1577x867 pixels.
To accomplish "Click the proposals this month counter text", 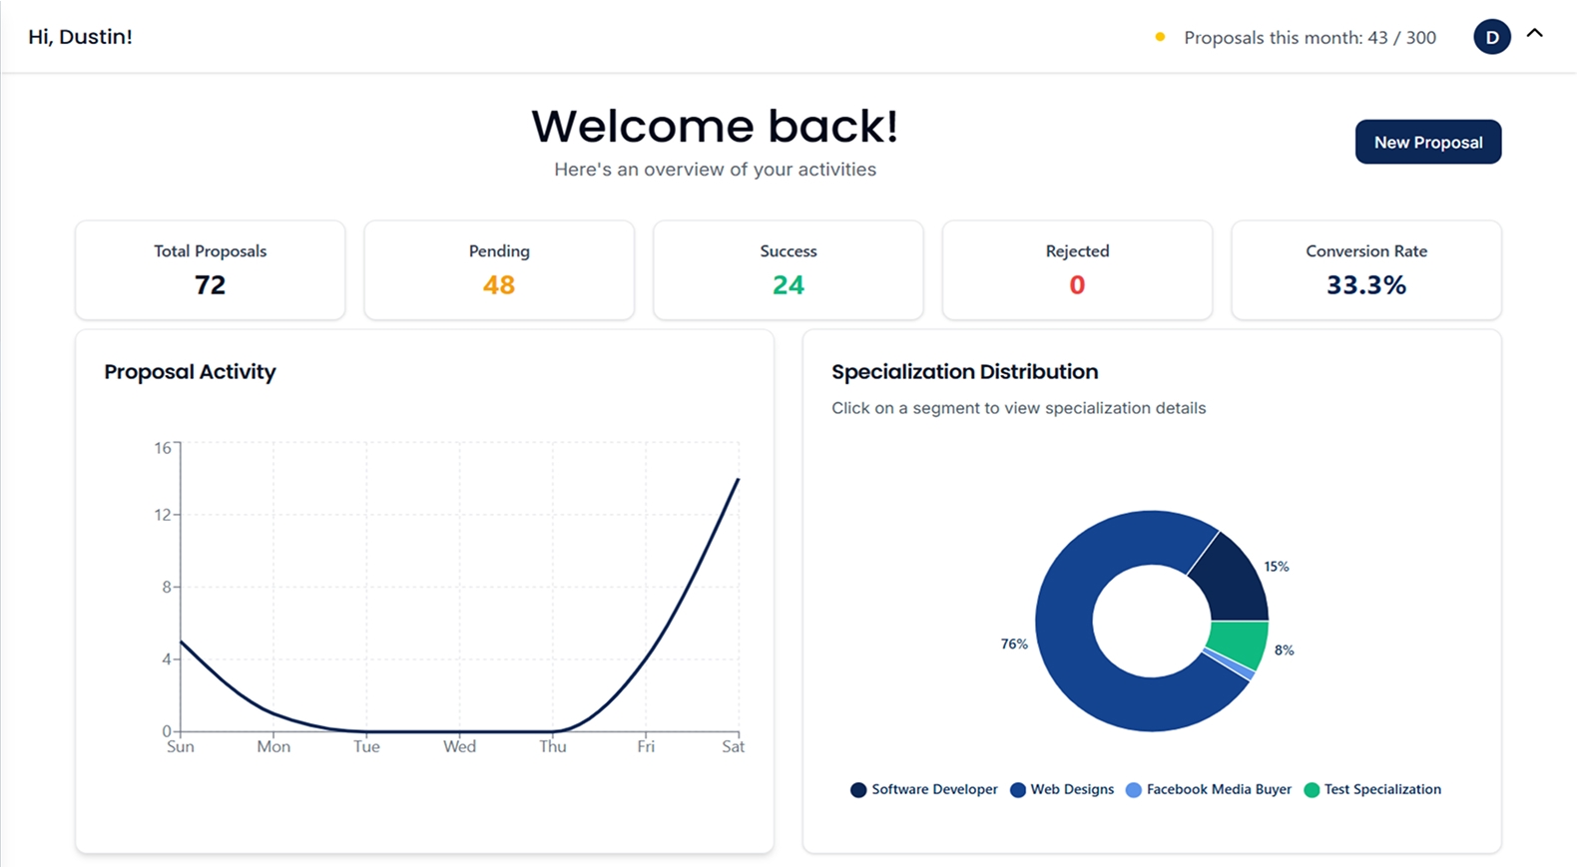I will coord(1310,38).
